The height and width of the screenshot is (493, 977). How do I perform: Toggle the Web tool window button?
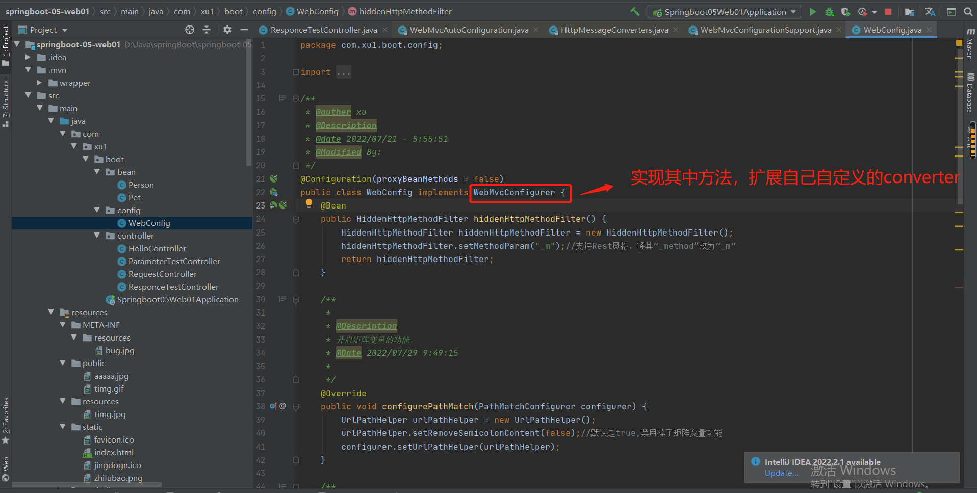[x=6, y=469]
